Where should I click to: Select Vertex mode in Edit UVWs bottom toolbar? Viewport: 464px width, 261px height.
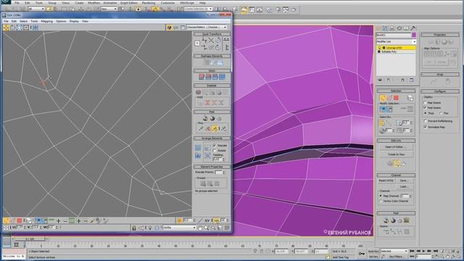click(x=6, y=220)
